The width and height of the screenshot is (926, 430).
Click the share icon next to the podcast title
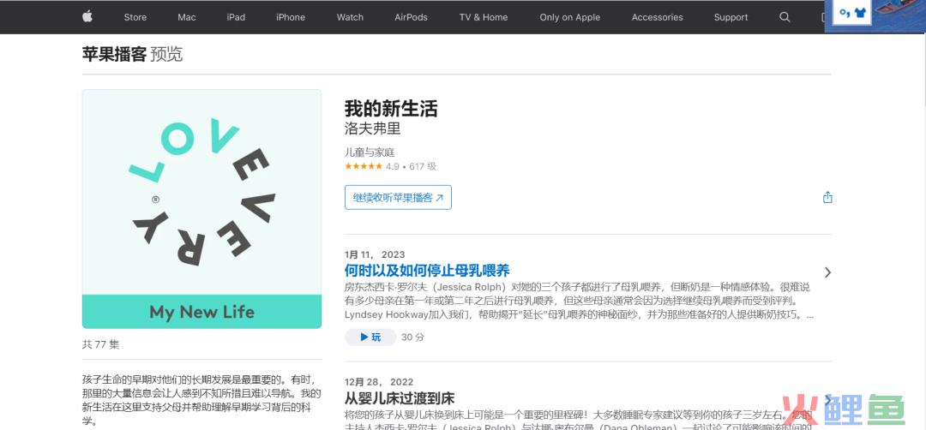[827, 197]
